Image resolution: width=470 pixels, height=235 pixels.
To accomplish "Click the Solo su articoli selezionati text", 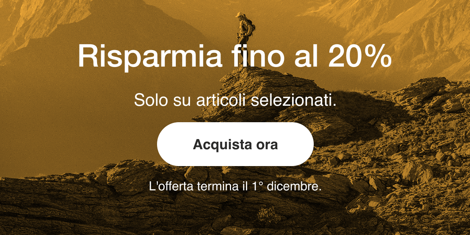I will pos(235,100).
